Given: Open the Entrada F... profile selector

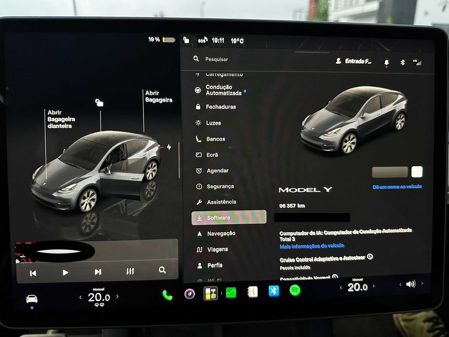Looking at the screenshot, I should (354, 61).
